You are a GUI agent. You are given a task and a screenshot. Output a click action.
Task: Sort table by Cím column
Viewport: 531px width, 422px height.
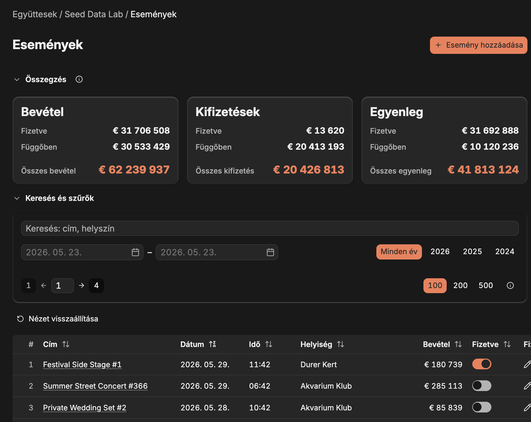click(x=66, y=344)
